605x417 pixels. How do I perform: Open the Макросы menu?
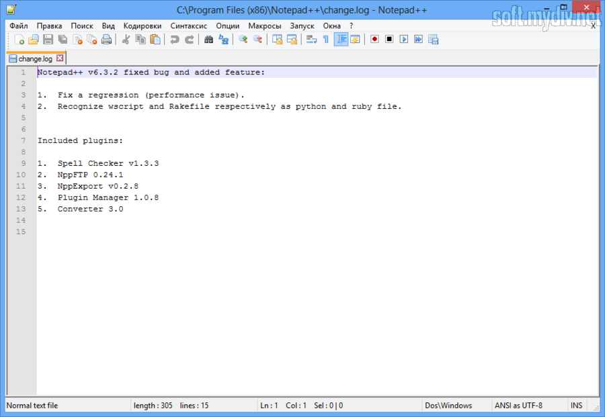coord(265,26)
